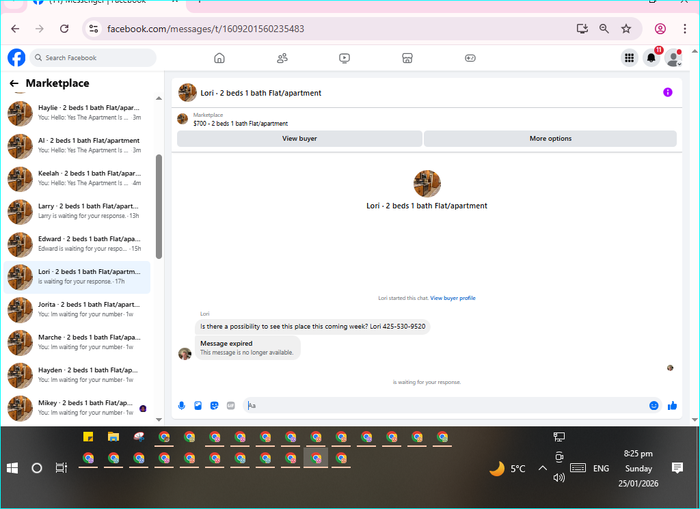
Task: Open the Video (Watch) icon
Action: pos(345,58)
